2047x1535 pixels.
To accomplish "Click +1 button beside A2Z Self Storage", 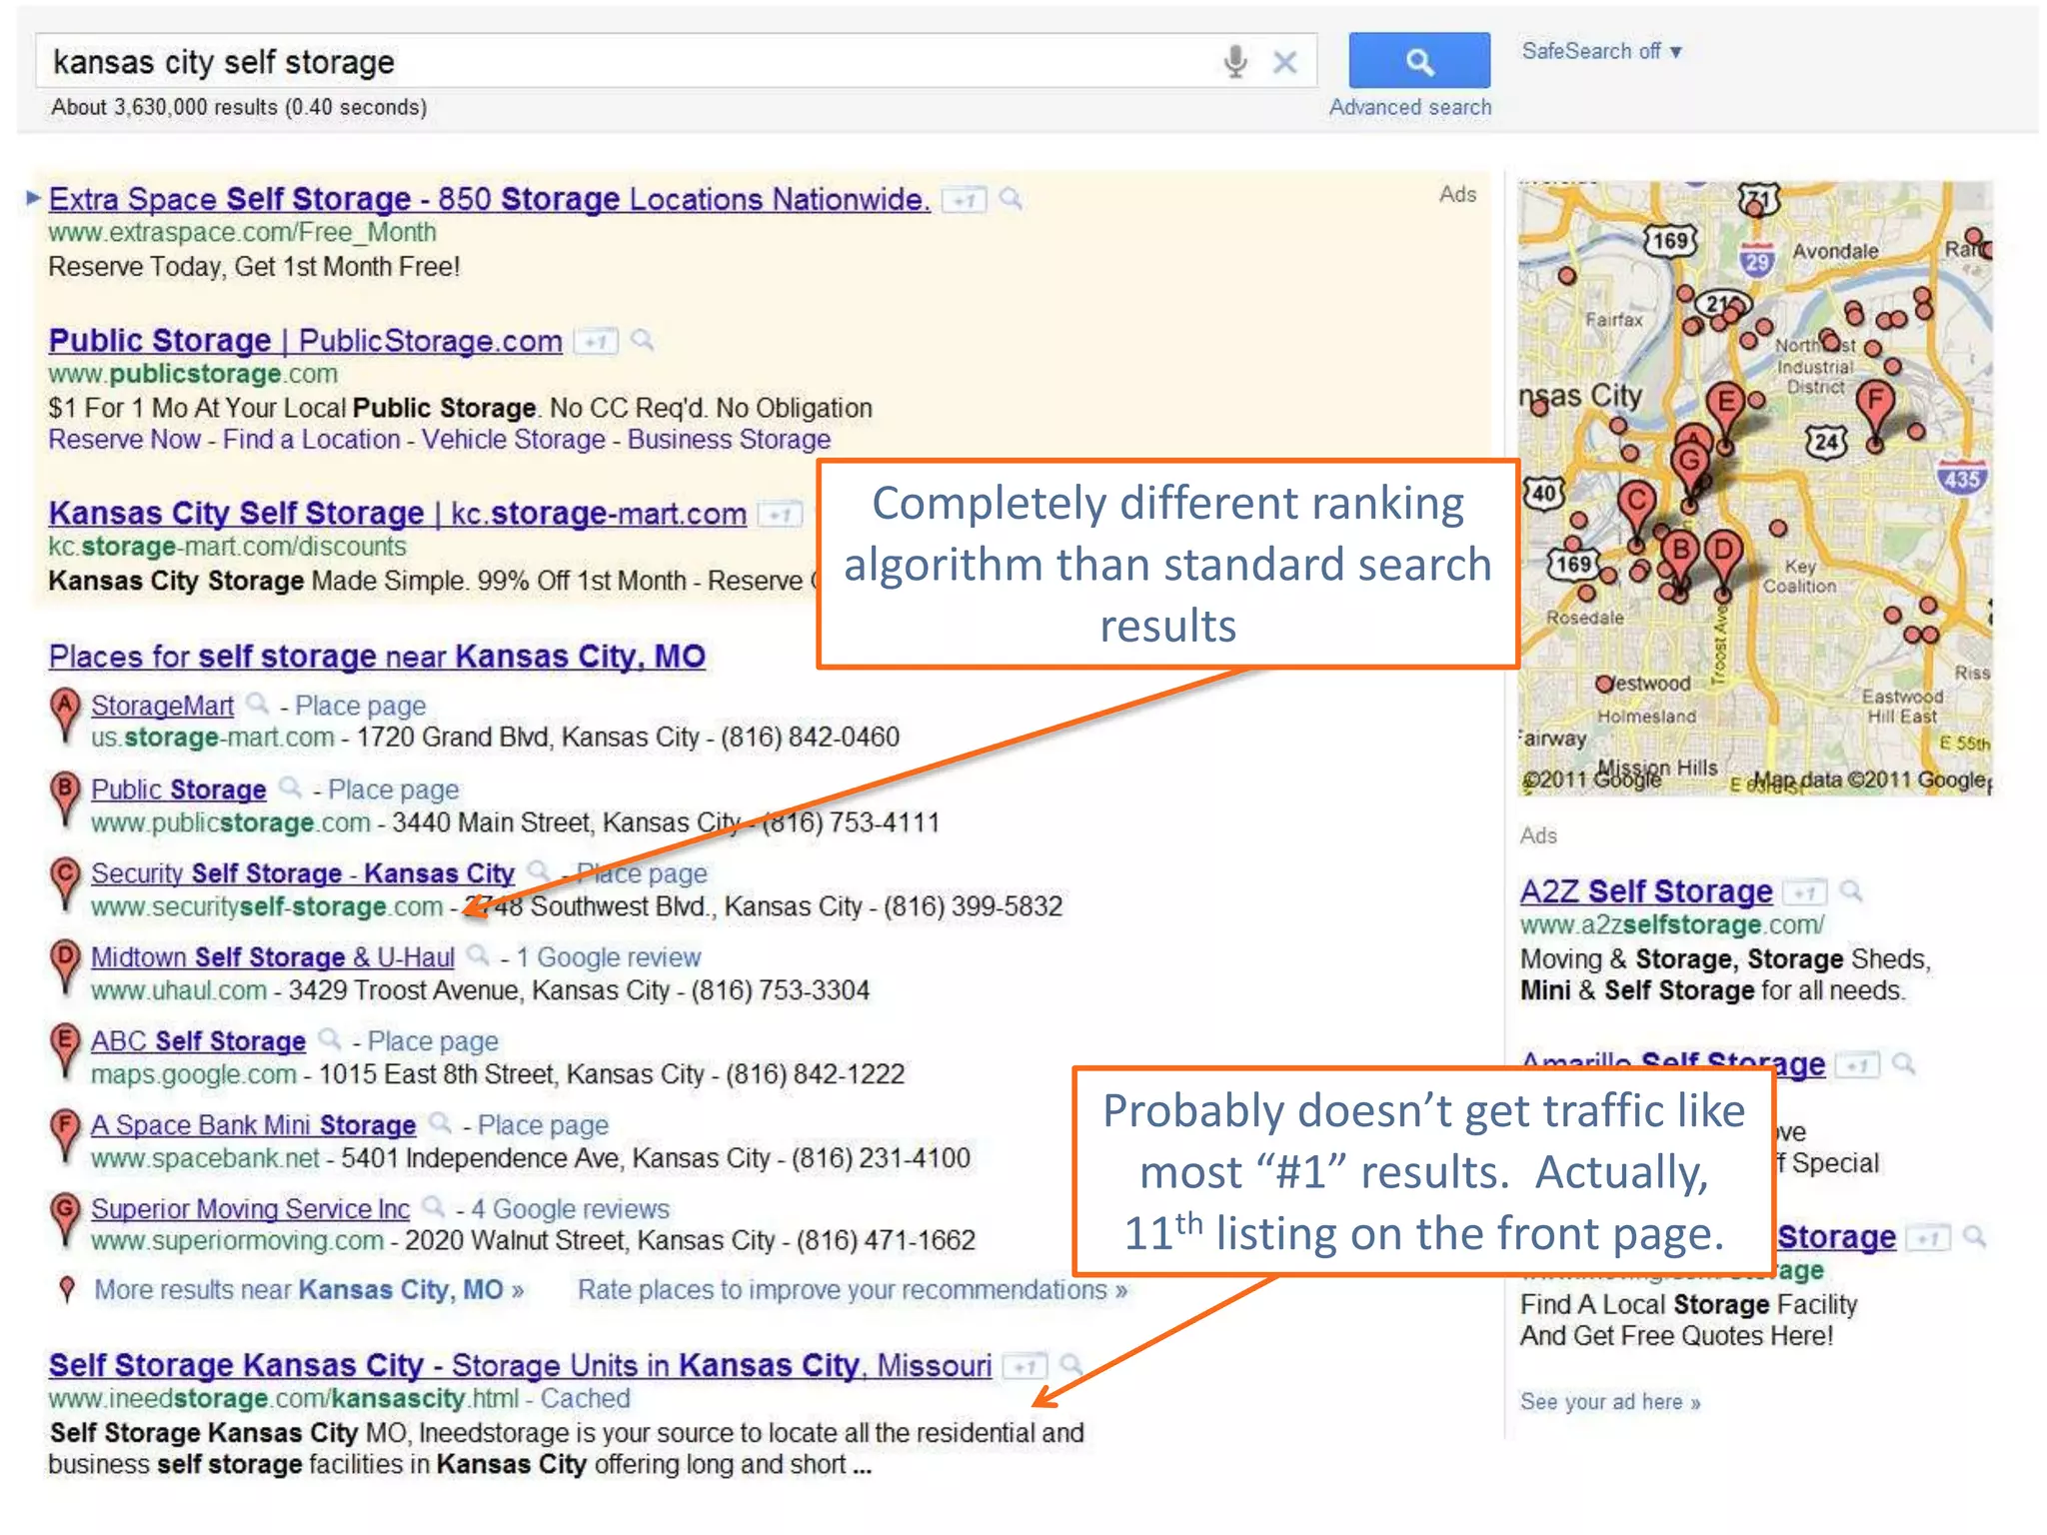I will tap(1805, 892).
